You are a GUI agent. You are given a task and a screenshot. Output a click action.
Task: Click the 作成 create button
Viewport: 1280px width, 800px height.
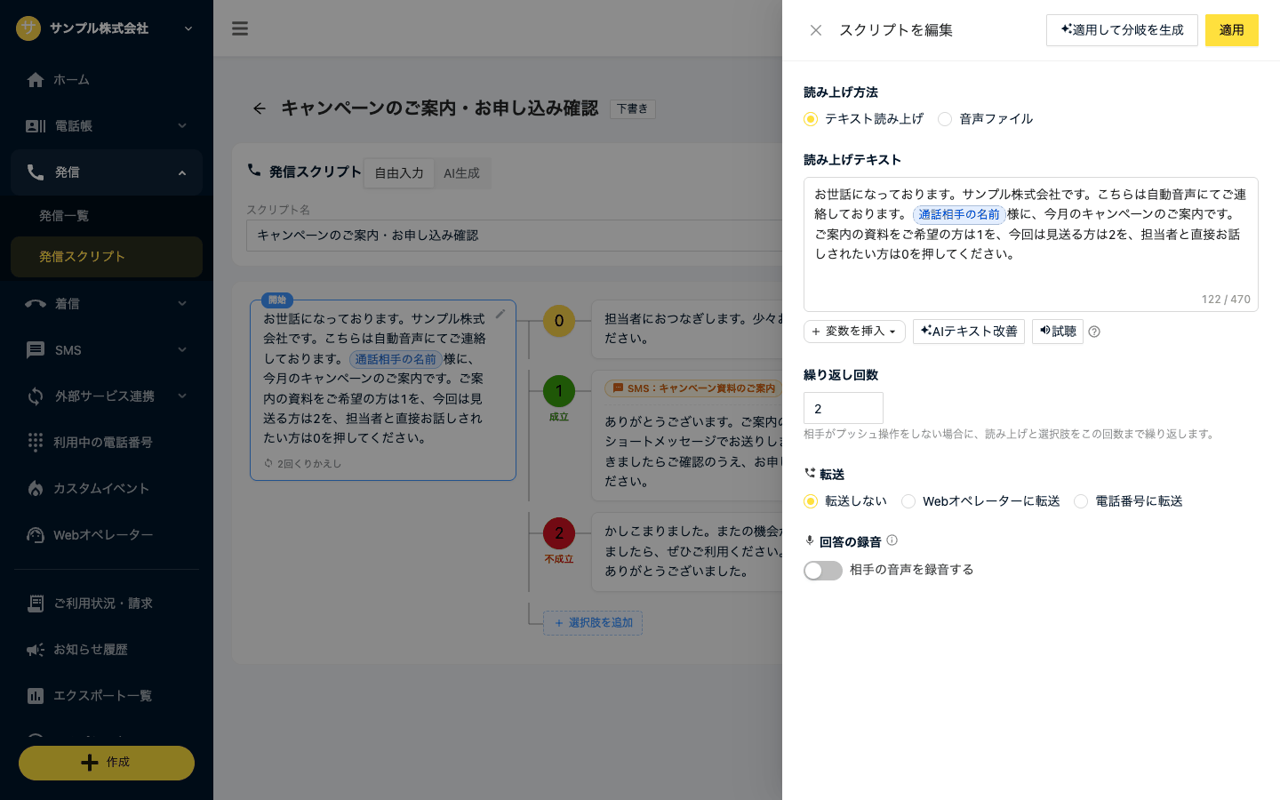[107, 763]
